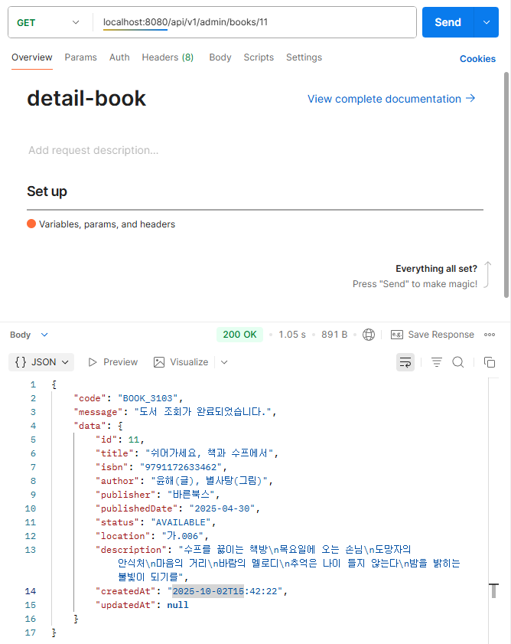Switch to the Params tab
This screenshot has height=644, width=511.
(x=81, y=57)
